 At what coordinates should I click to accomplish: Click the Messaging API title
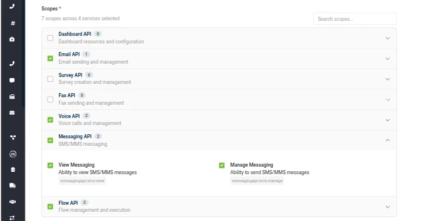tap(75, 137)
